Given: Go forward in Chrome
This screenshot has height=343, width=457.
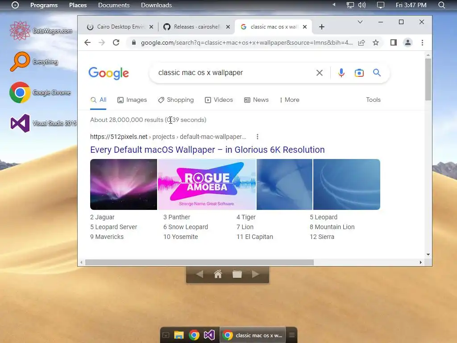Looking at the screenshot, I should click(x=102, y=42).
